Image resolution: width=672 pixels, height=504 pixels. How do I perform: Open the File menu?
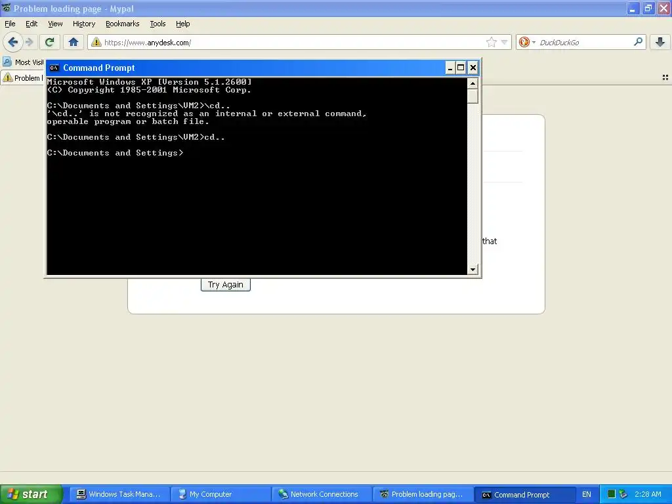10,24
